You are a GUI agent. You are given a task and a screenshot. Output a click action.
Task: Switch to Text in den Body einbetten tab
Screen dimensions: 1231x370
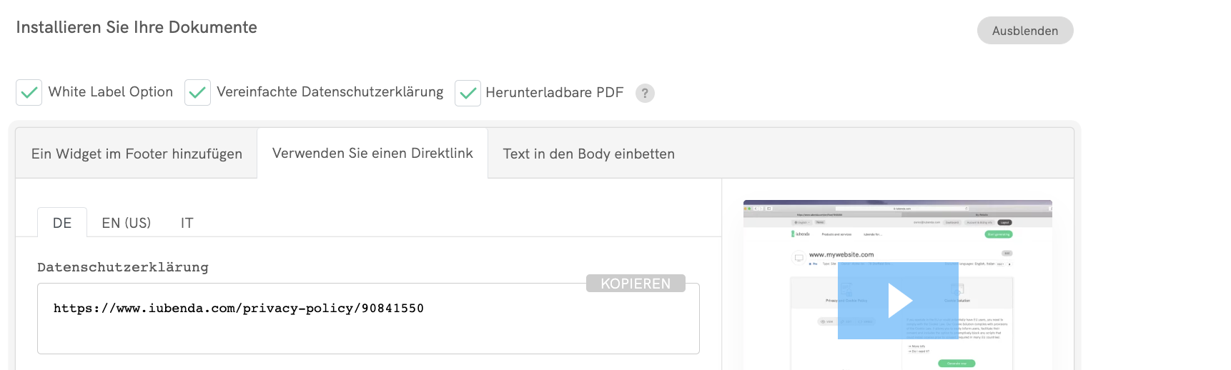coord(588,154)
